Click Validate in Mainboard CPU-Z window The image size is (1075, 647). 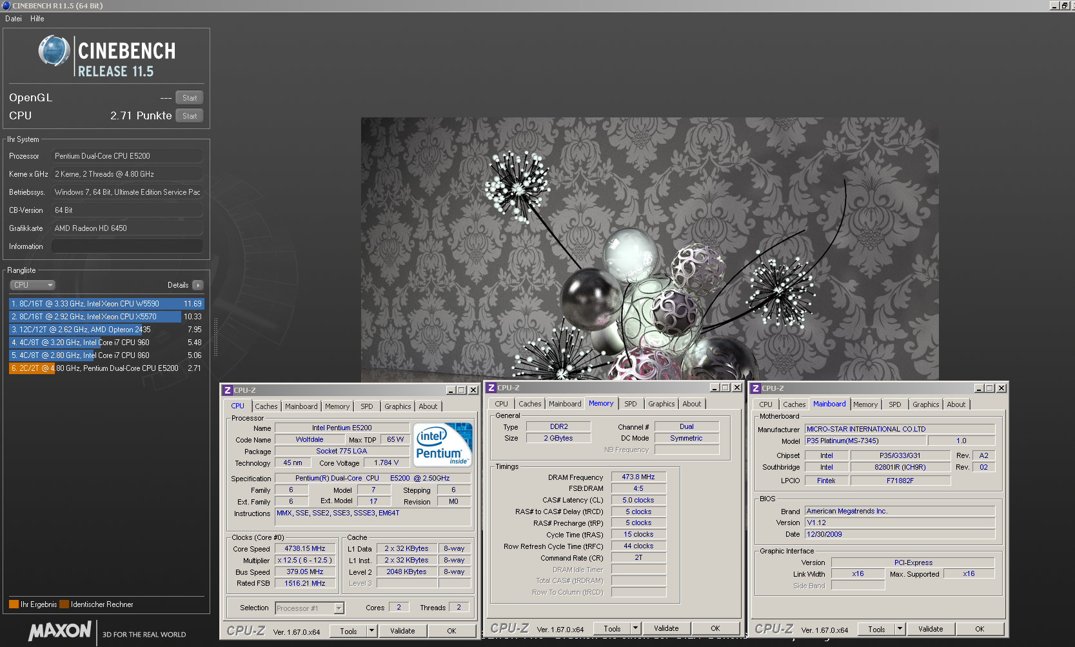point(931,629)
